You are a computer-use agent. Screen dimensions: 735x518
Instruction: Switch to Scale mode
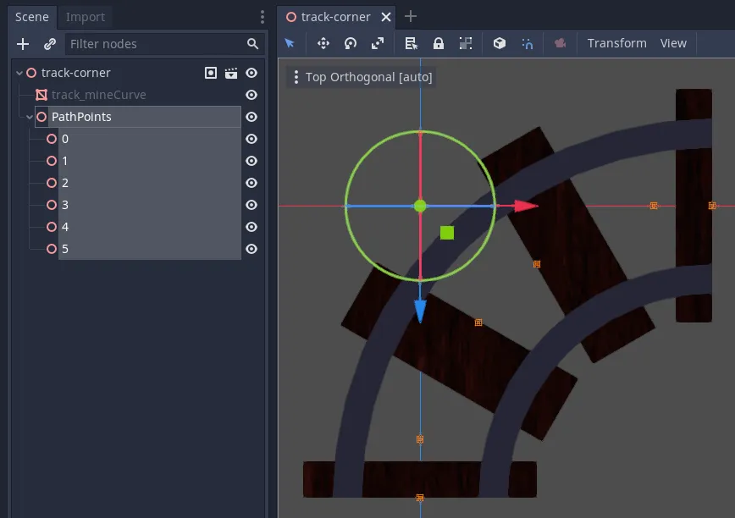[x=379, y=42]
